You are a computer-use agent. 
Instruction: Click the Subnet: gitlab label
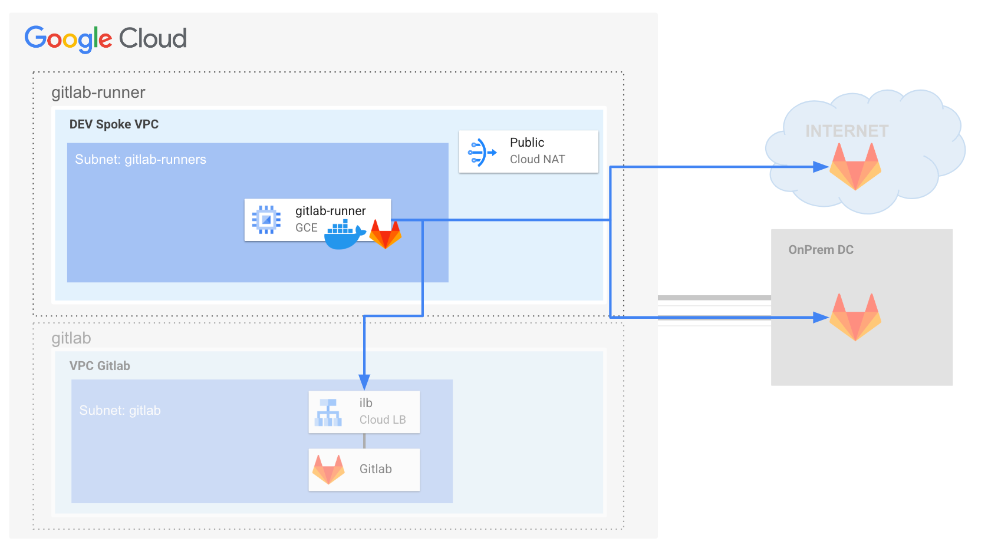pyautogui.click(x=120, y=411)
